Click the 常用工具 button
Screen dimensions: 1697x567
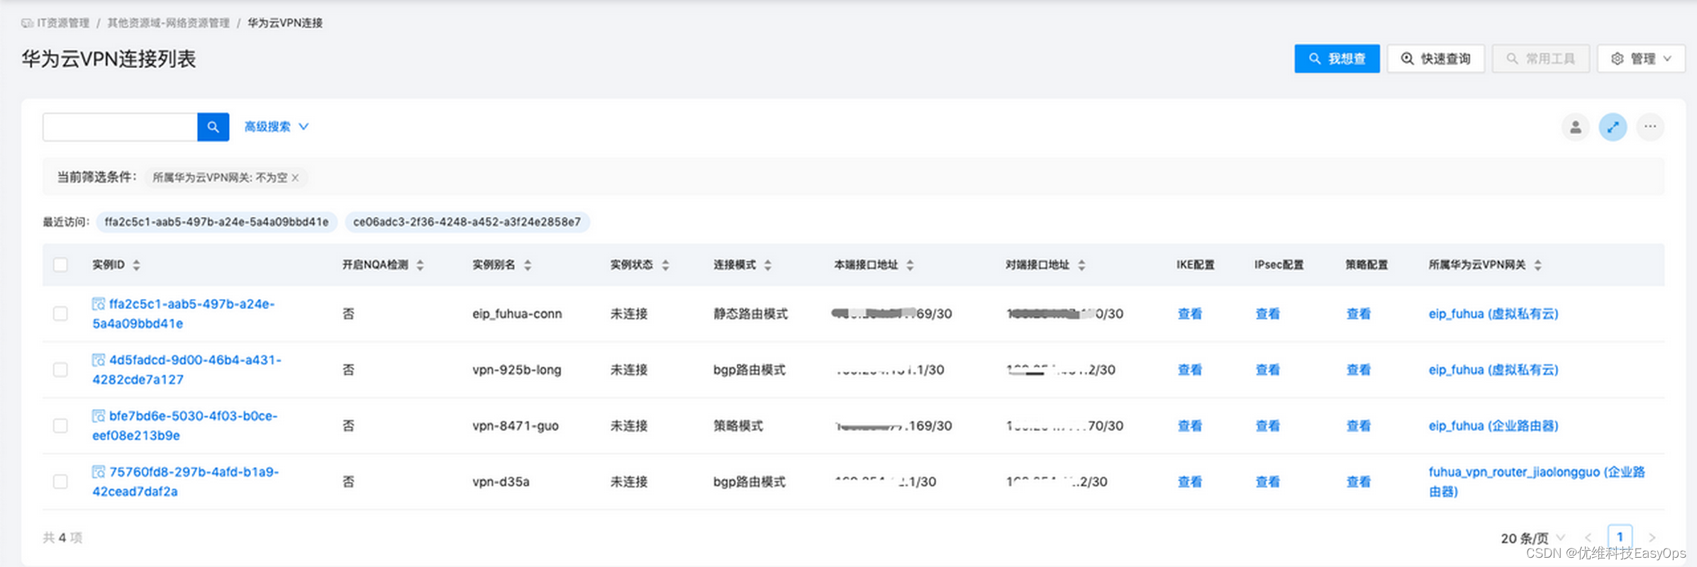pos(1541,59)
